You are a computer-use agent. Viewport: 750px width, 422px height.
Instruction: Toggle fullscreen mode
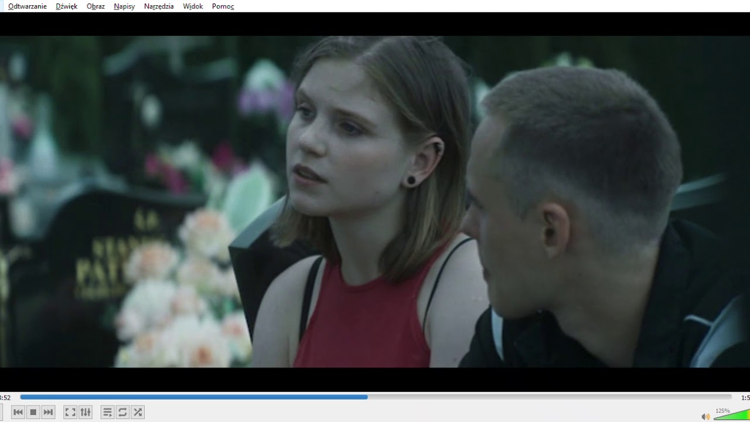tap(70, 413)
